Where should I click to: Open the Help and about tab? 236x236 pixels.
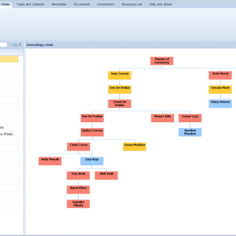(160, 4)
